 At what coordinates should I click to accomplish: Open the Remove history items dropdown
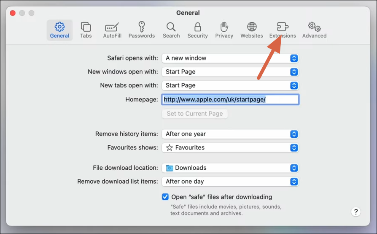[230, 134]
